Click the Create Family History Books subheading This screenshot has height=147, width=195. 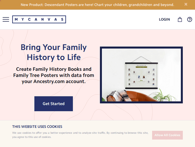pyautogui.click(x=54, y=75)
